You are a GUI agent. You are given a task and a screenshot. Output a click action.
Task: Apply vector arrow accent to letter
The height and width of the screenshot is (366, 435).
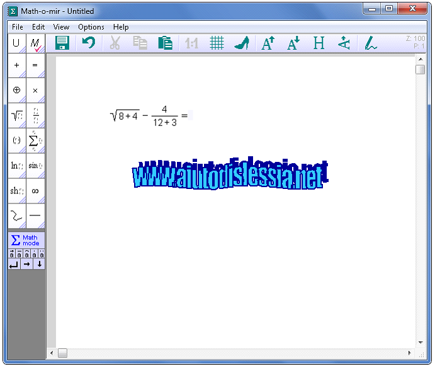point(12,254)
